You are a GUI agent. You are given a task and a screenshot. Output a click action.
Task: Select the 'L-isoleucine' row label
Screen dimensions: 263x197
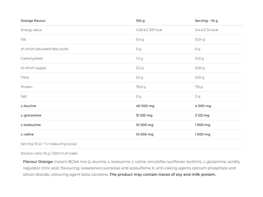tap(31, 125)
